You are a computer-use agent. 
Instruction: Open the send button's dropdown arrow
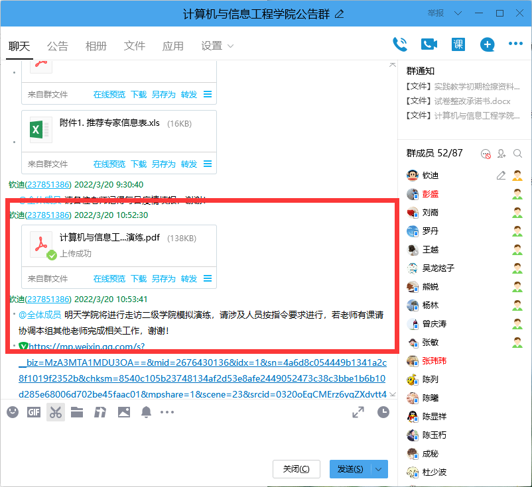tap(379, 468)
